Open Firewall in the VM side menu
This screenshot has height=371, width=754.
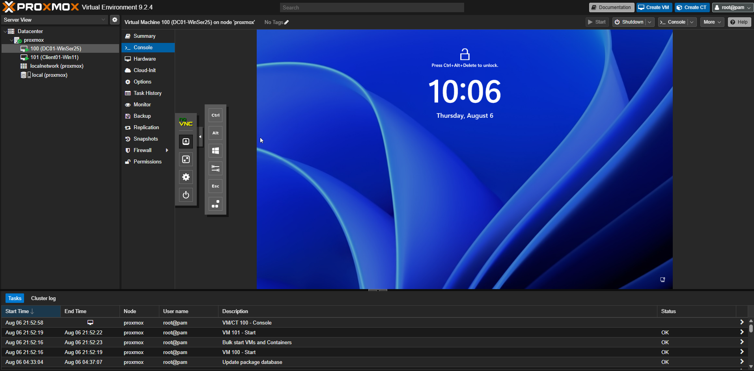[148, 150]
